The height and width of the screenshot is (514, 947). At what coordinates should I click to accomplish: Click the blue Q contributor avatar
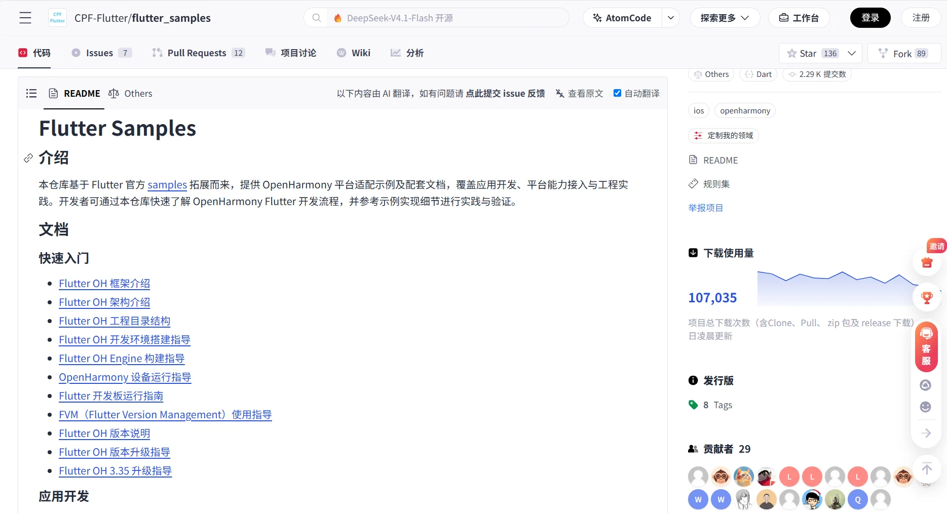coord(858,499)
